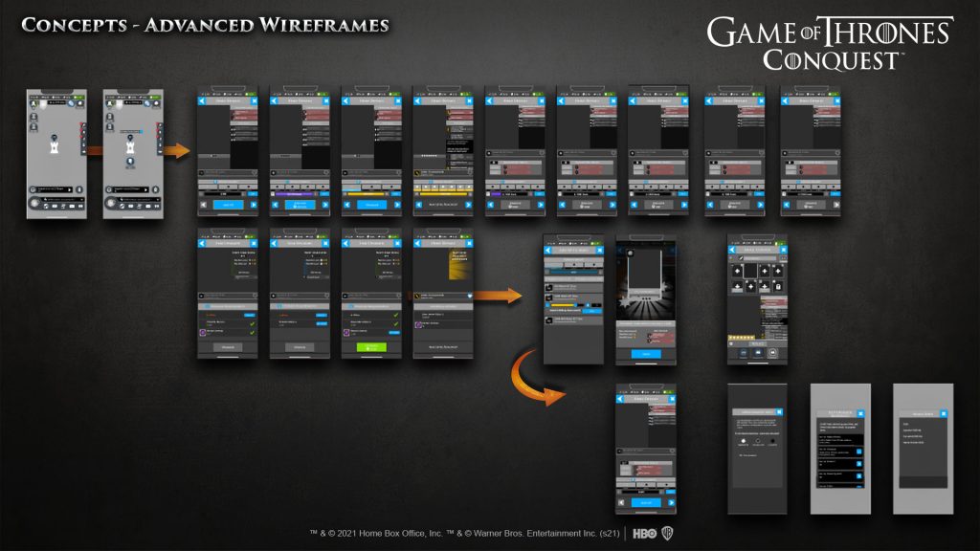Click the first plus slot in the gear-grid wireframe

point(738,271)
